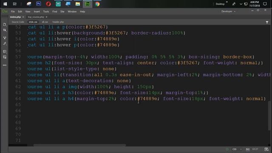Open the three-dot Customize Toolbar menu

pyautogui.click(x=5, y=65)
